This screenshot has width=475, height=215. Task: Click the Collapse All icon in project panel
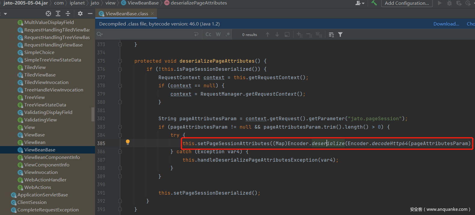coord(68,13)
